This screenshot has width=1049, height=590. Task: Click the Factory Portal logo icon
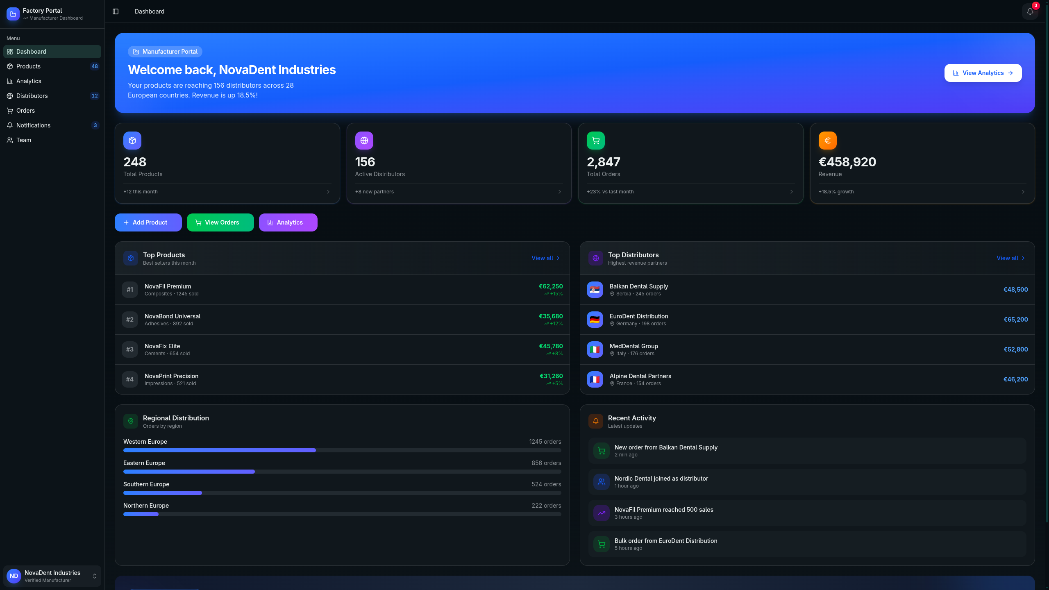(13, 14)
